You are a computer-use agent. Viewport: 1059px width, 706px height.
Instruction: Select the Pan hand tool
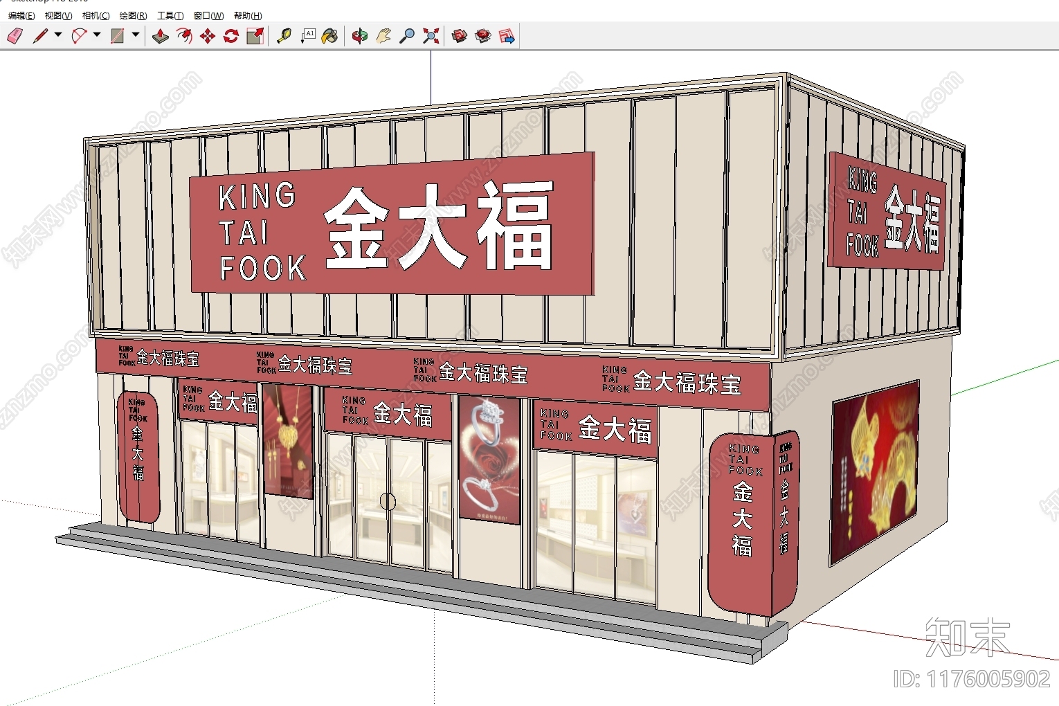383,36
